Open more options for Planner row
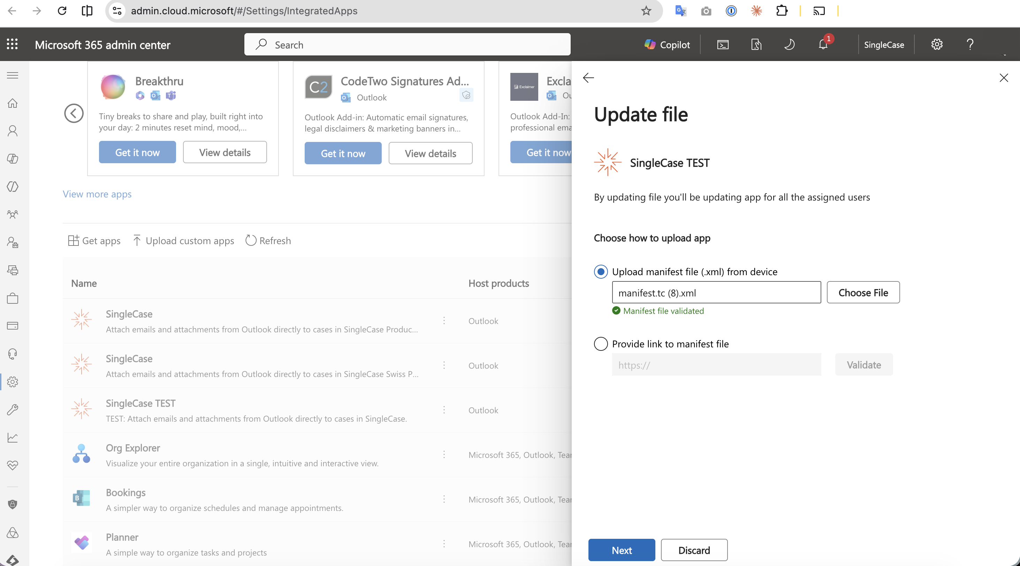The width and height of the screenshot is (1020, 566). pyautogui.click(x=444, y=544)
